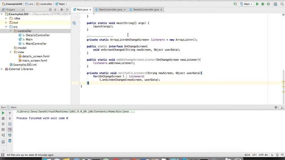Expand the out folder
Image resolution: width=285 pixels, height=160 pixels.
(x=6, y=23)
